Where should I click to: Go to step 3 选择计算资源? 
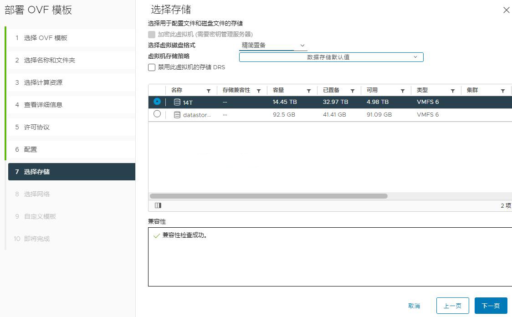43,82
